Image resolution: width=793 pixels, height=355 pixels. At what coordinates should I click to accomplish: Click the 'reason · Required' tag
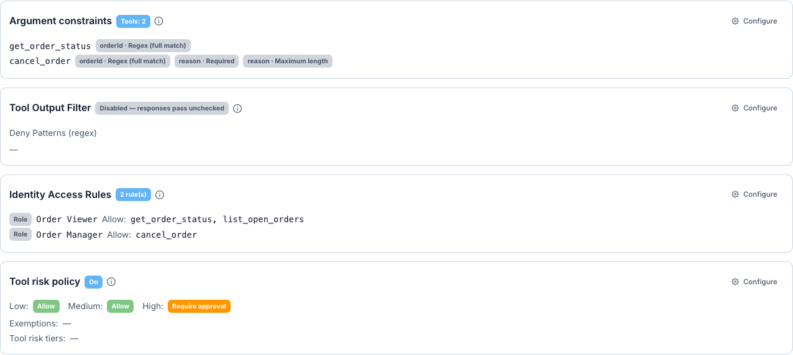click(206, 61)
